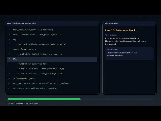Click the 'Result / Output' label
The image size is (161, 121).
[112, 50]
